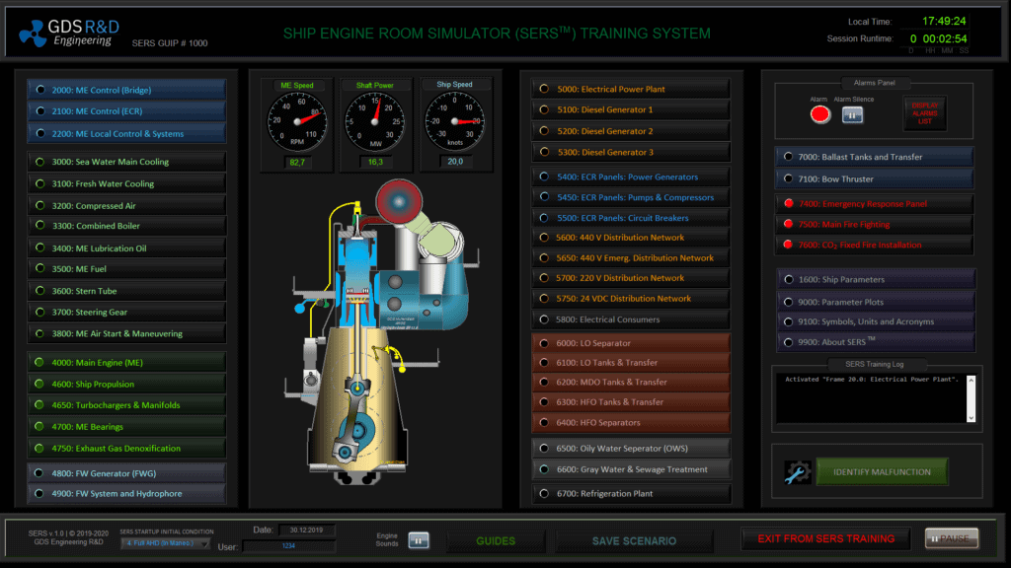Open the Display Alarms List button
This screenshot has height=568, width=1011.
924,113
